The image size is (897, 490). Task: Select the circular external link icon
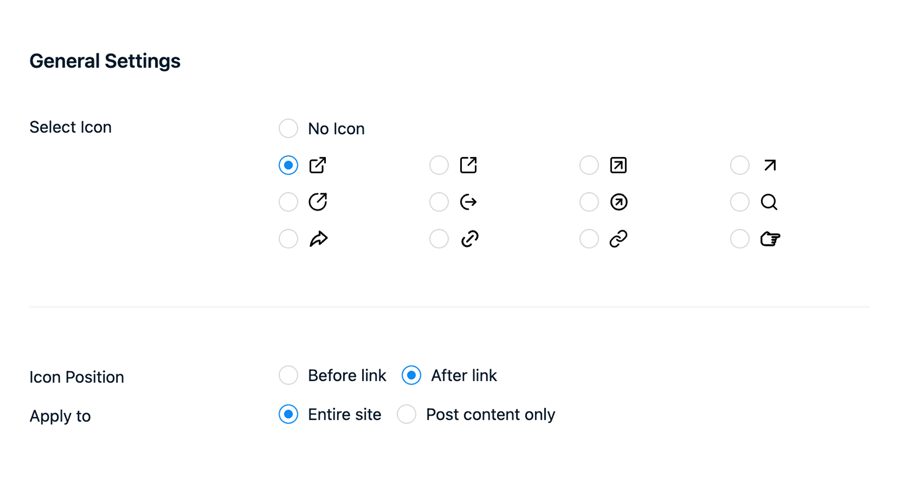[288, 202]
